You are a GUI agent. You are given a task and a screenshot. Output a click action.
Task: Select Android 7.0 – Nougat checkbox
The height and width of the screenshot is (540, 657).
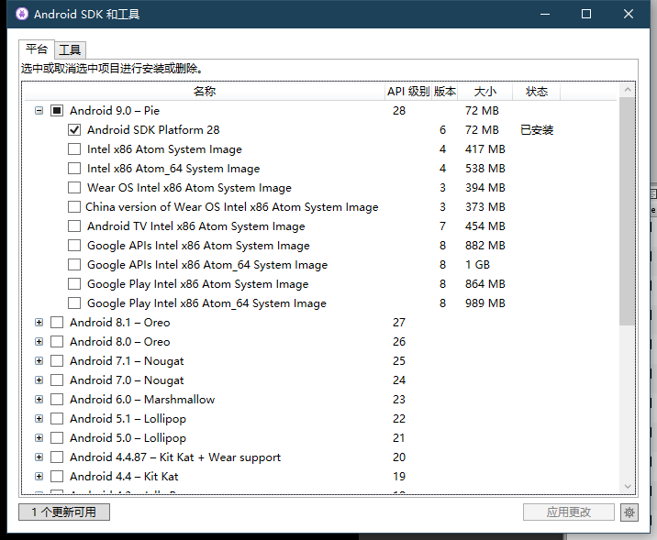point(57,380)
